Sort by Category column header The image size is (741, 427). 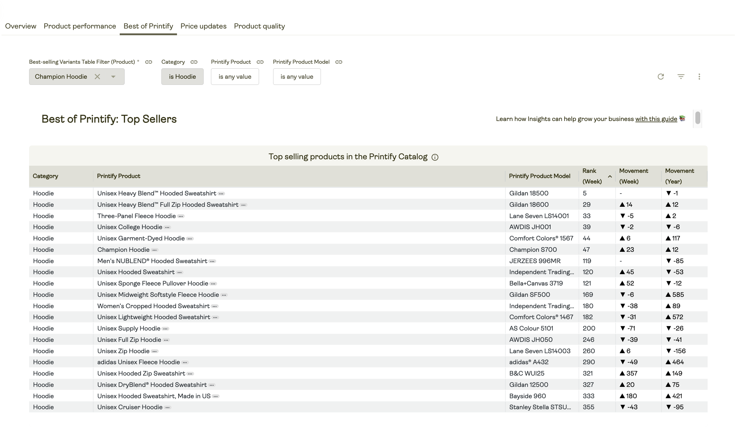pyautogui.click(x=45, y=176)
